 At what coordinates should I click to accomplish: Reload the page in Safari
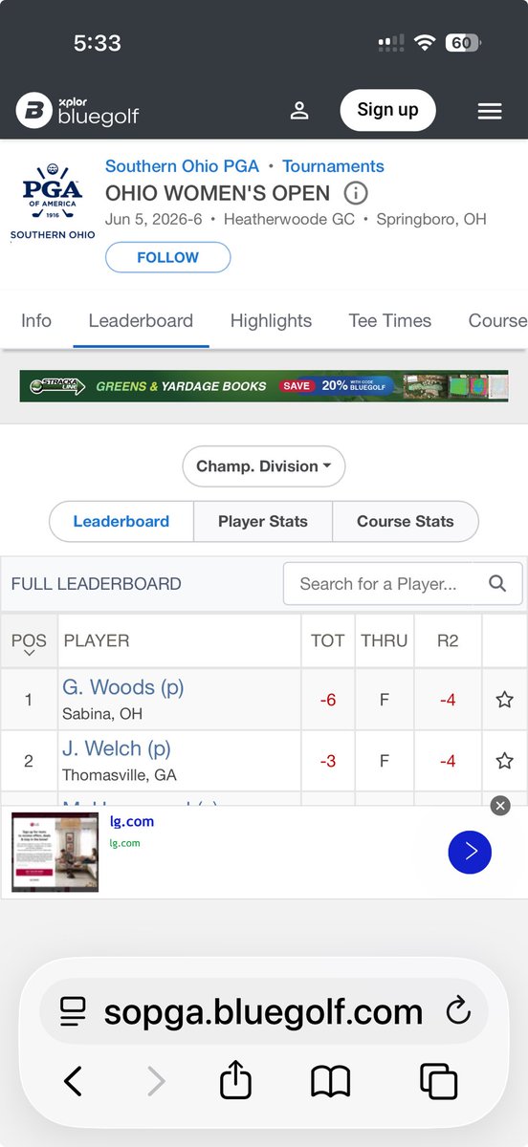(x=458, y=1010)
